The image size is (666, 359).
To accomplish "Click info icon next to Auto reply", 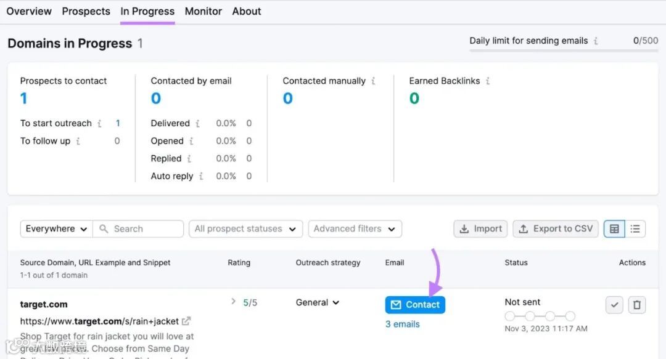I will pyautogui.click(x=200, y=176).
